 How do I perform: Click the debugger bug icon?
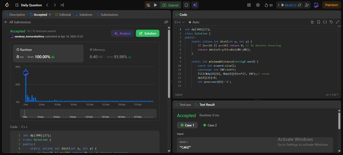(x=148, y=5)
